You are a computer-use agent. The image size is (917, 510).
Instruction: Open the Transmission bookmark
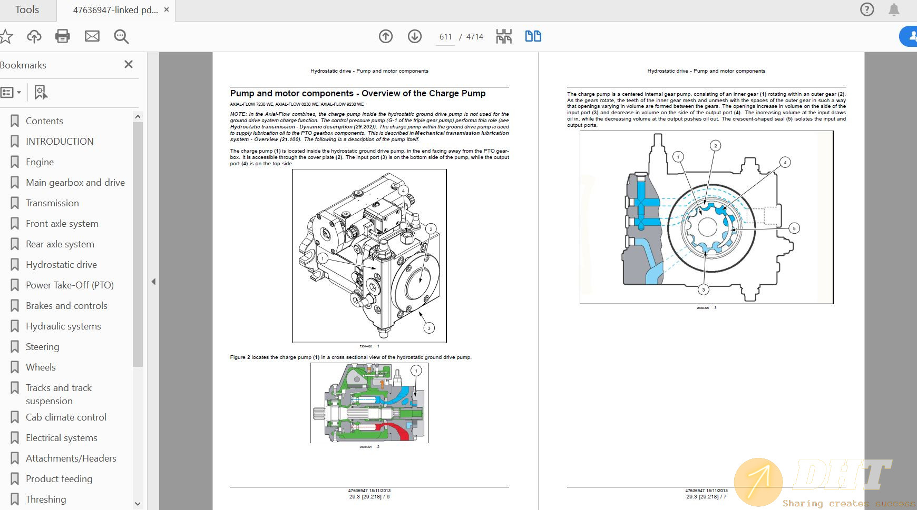52,203
